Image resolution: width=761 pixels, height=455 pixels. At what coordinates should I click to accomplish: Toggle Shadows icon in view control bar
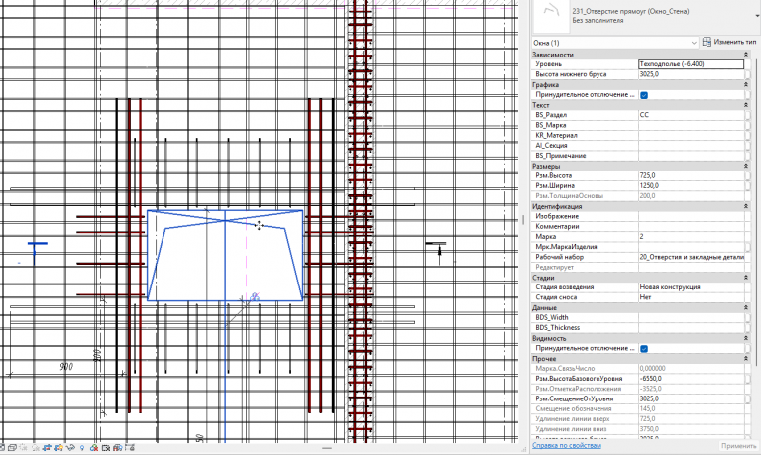pos(36,447)
